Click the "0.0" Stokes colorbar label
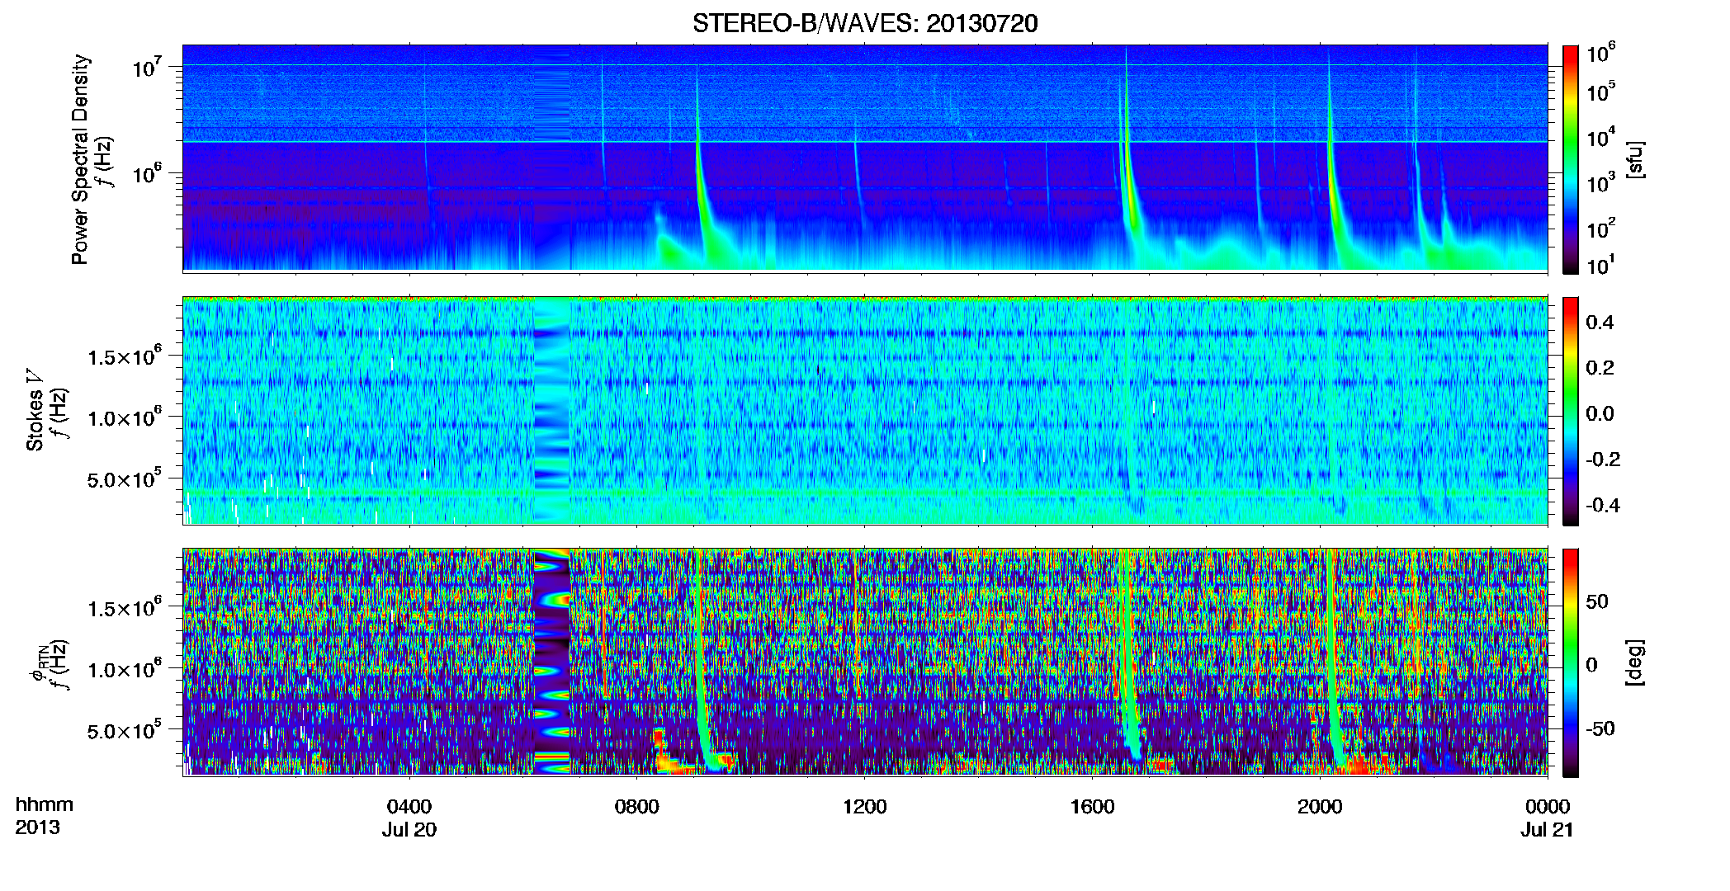1730x891 pixels. 1599,413
